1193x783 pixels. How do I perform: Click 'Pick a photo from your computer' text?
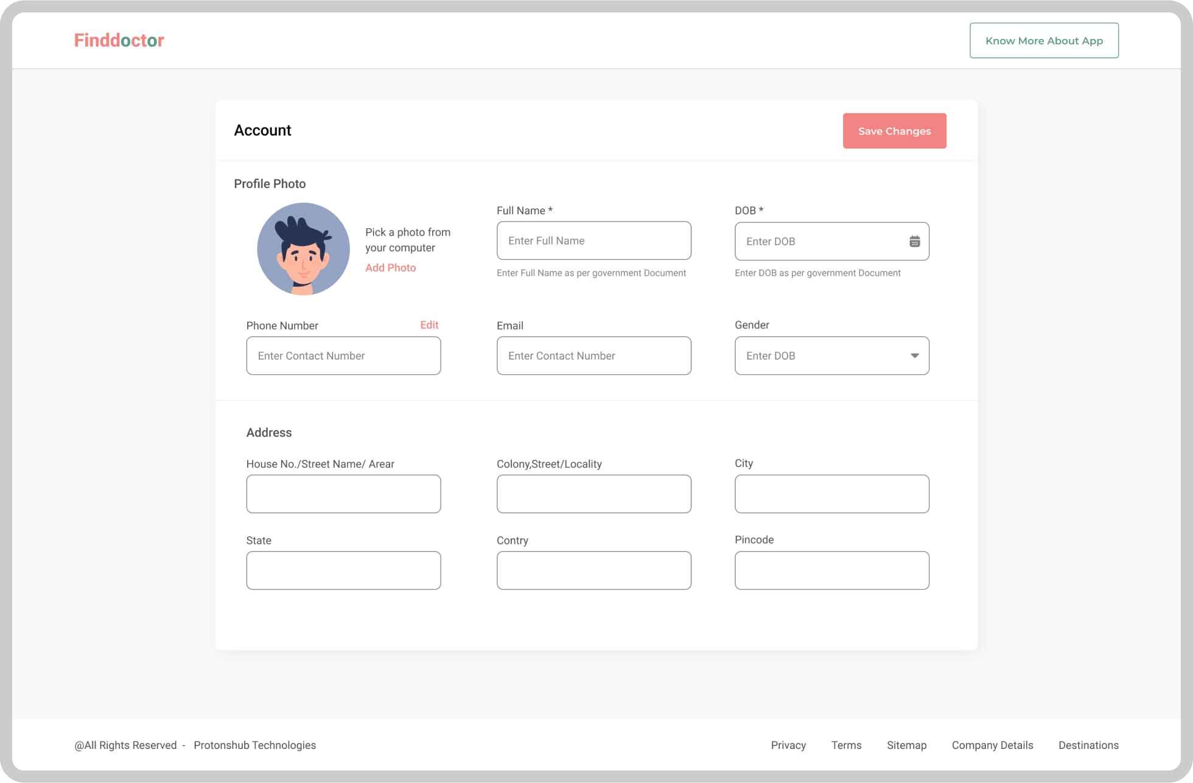point(408,240)
